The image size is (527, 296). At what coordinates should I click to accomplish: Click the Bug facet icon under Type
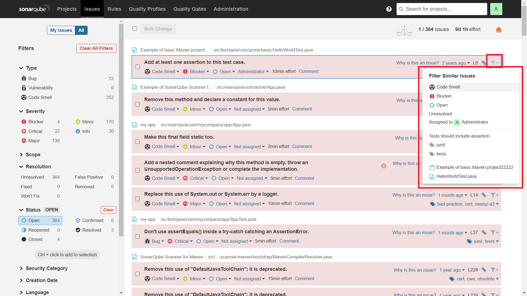(x=24, y=78)
